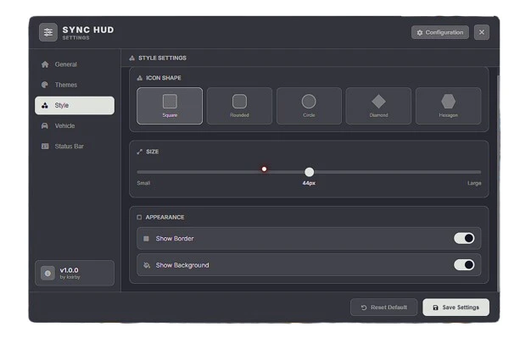Pick the Circle icon shape
Image resolution: width=531 pixels, height=338 pixels.
pyautogui.click(x=309, y=106)
